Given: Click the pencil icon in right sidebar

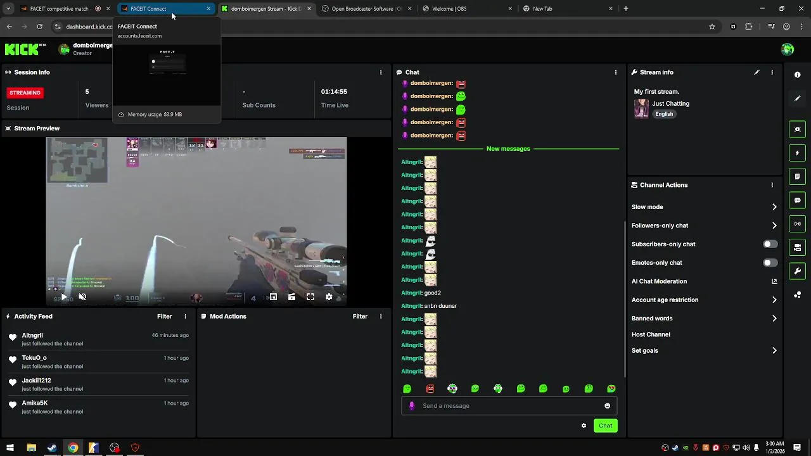Looking at the screenshot, I should coord(797,98).
